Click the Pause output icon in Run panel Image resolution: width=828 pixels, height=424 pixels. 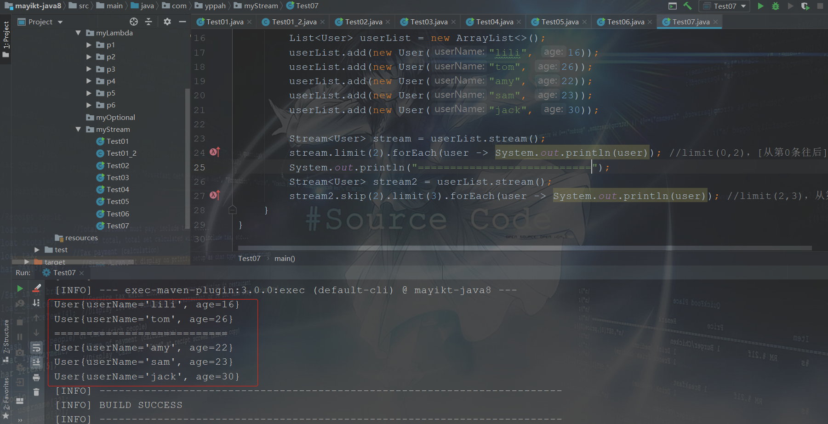20,337
